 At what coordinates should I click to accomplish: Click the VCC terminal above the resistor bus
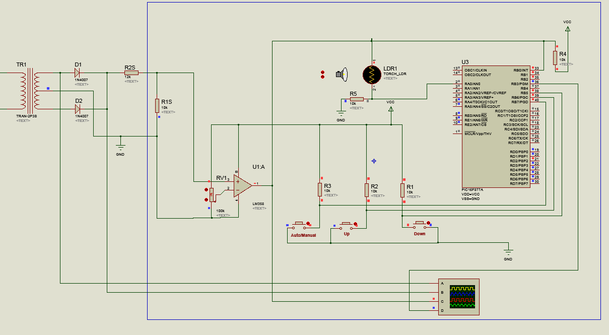pyautogui.click(x=391, y=108)
